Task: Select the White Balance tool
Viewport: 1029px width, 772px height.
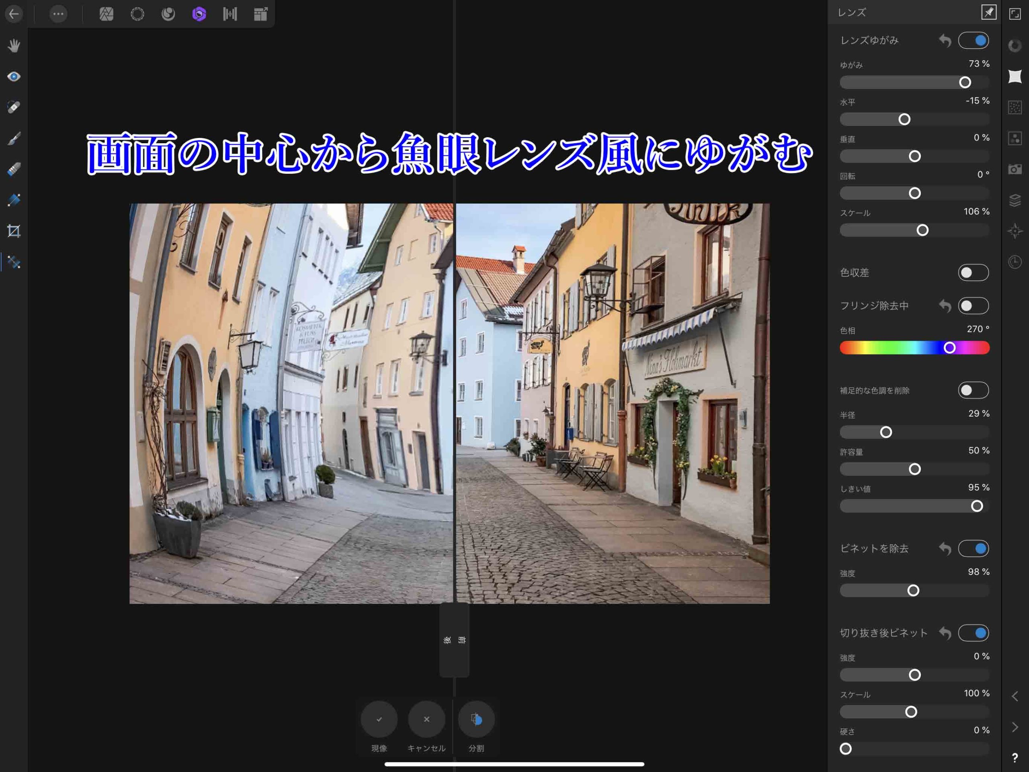Action: click(14, 262)
